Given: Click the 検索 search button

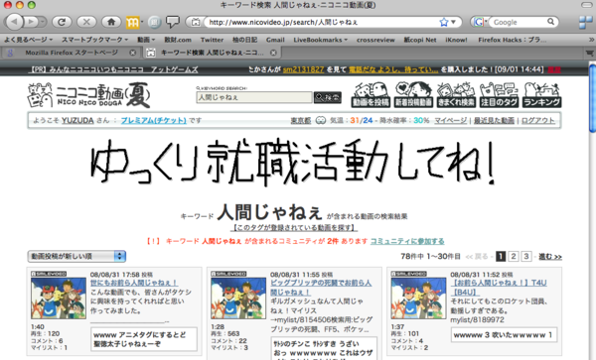Looking at the screenshot, I should tap(327, 97).
